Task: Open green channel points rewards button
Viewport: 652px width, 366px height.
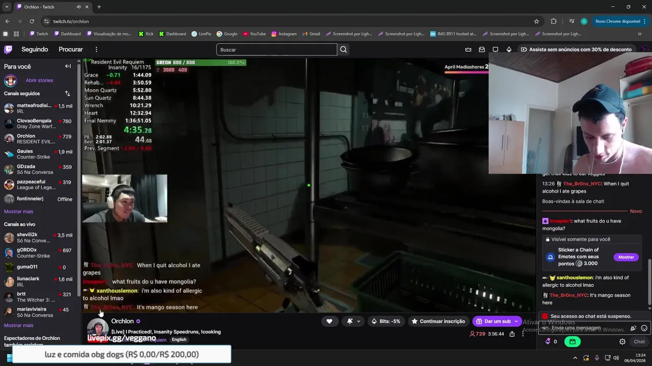Action: click(573, 342)
